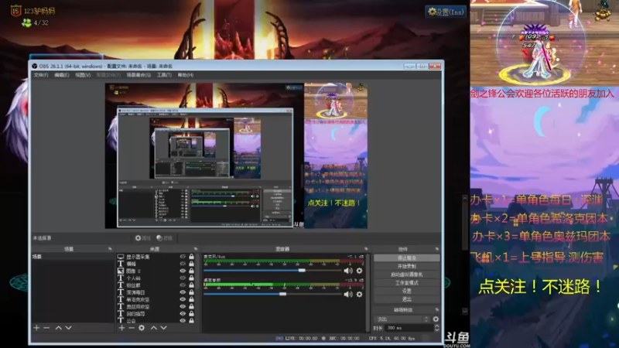Toggle visibility of the 粉丝群 source
The height and width of the screenshot is (348, 619).
[183, 285]
